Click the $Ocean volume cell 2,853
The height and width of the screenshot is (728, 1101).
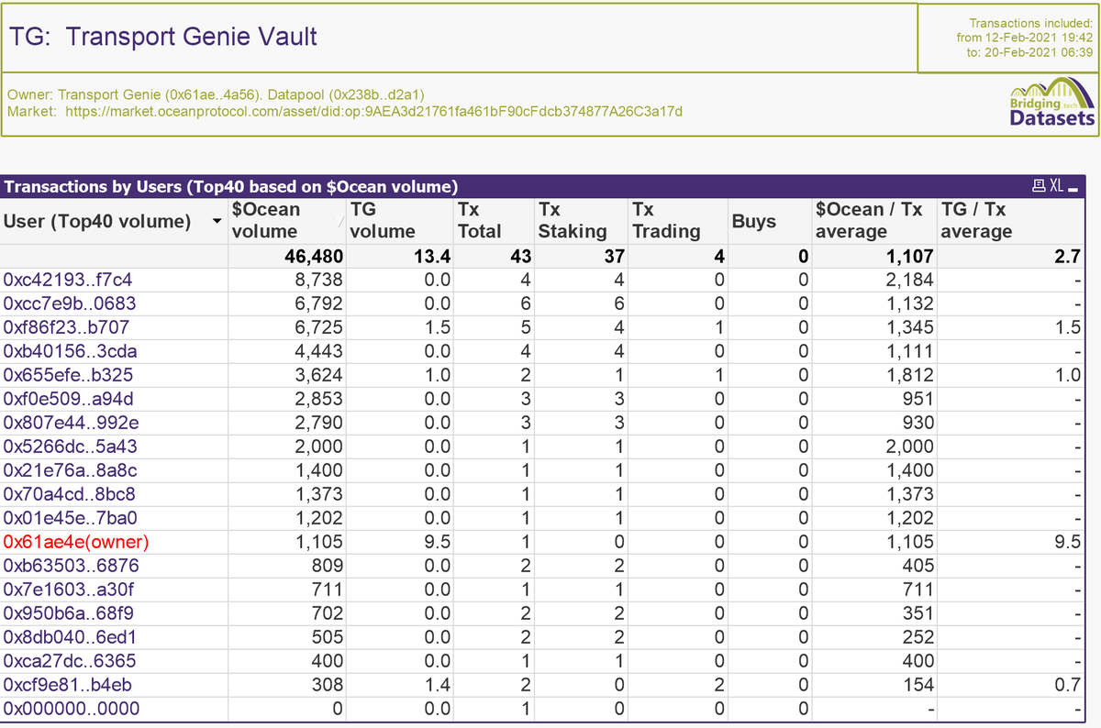(x=318, y=398)
